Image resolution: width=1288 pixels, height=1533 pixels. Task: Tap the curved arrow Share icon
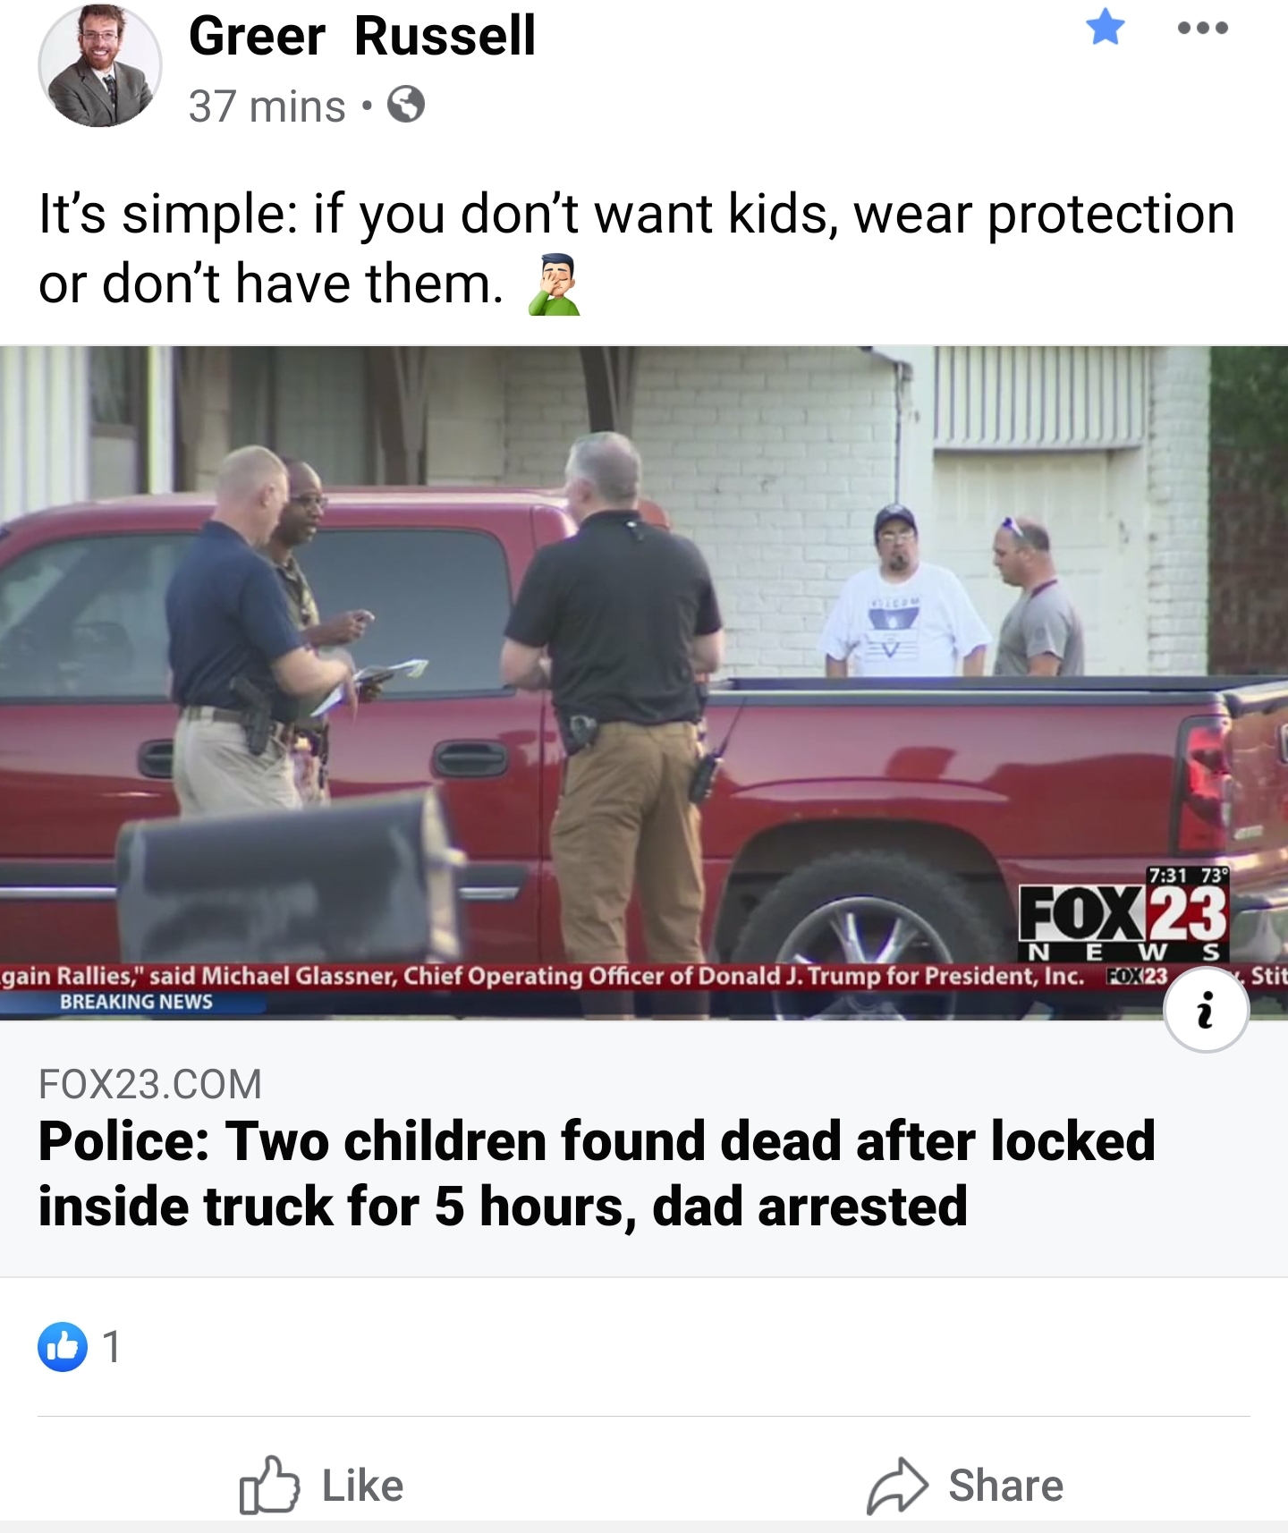tap(897, 1486)
